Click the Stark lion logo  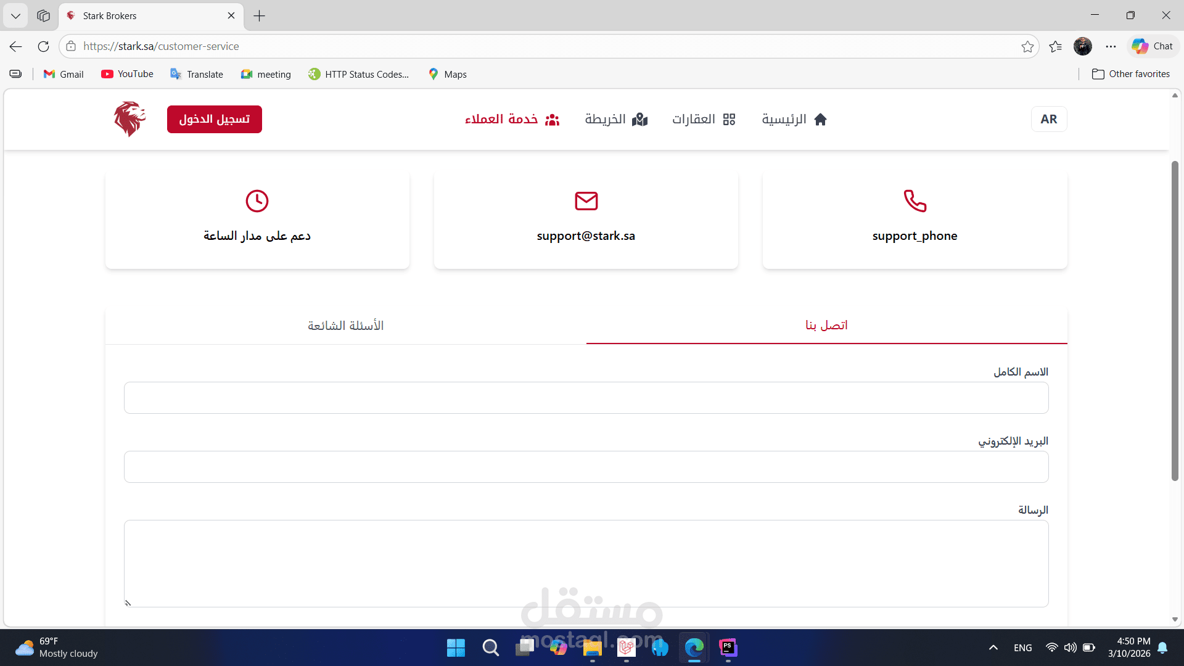[129, 119]
